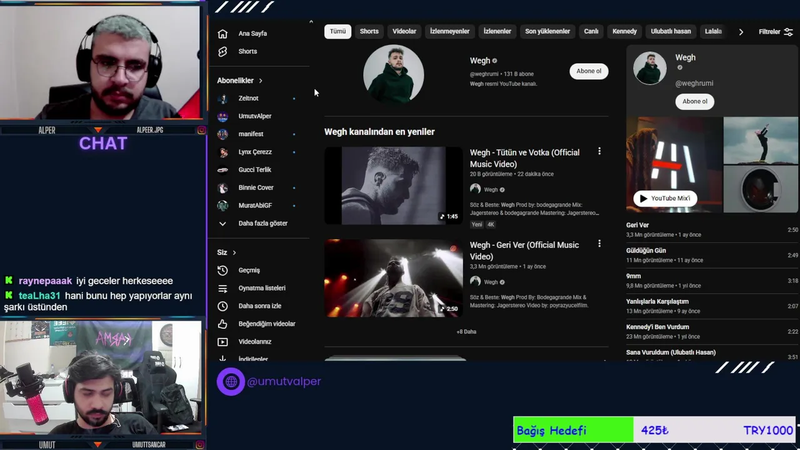Open MuratAbiGF channel avatar

tap(222, 206)
